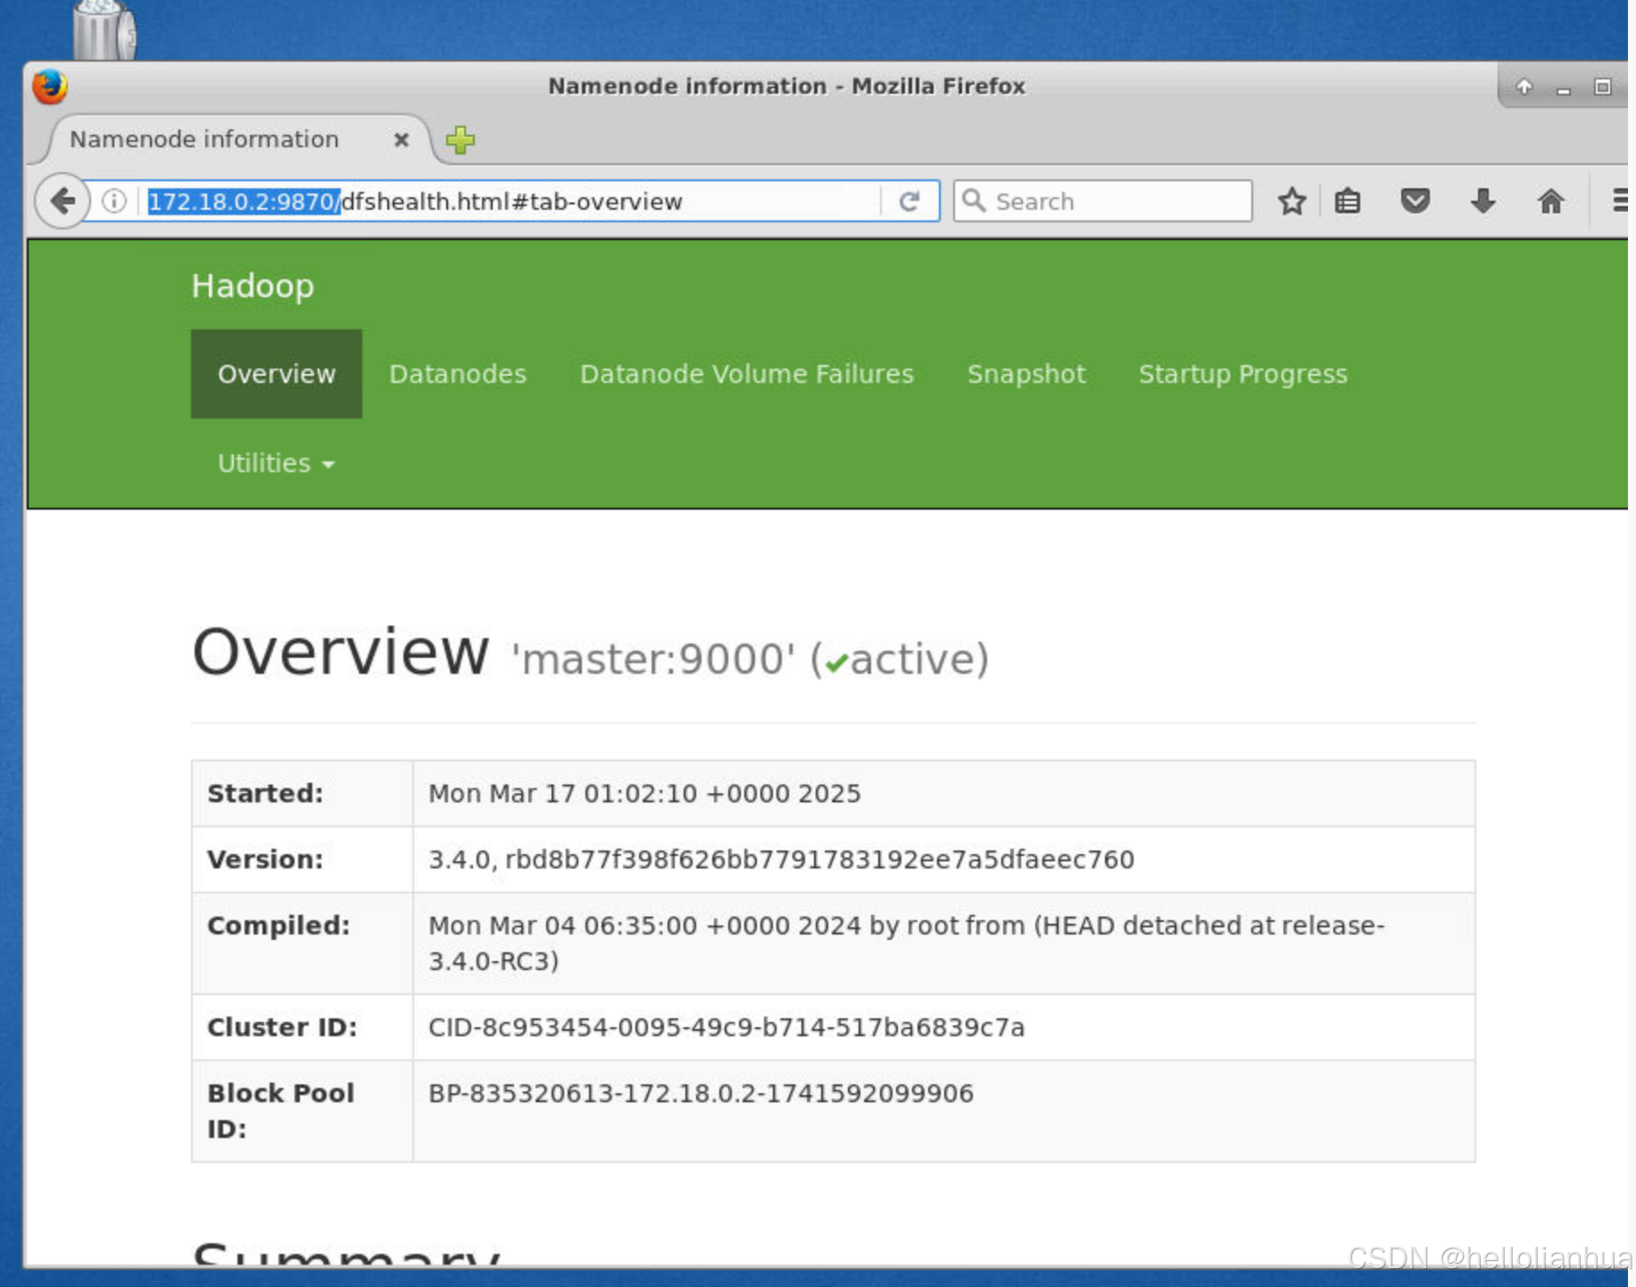1636x1287 pixels.
Task: Expand the Utilities dropdown menu
Action: point(277,463)
